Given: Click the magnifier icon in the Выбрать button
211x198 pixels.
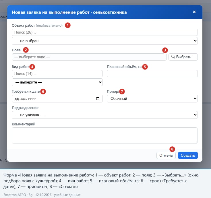Looking at the screenshot, I should [x=173, y=57].
